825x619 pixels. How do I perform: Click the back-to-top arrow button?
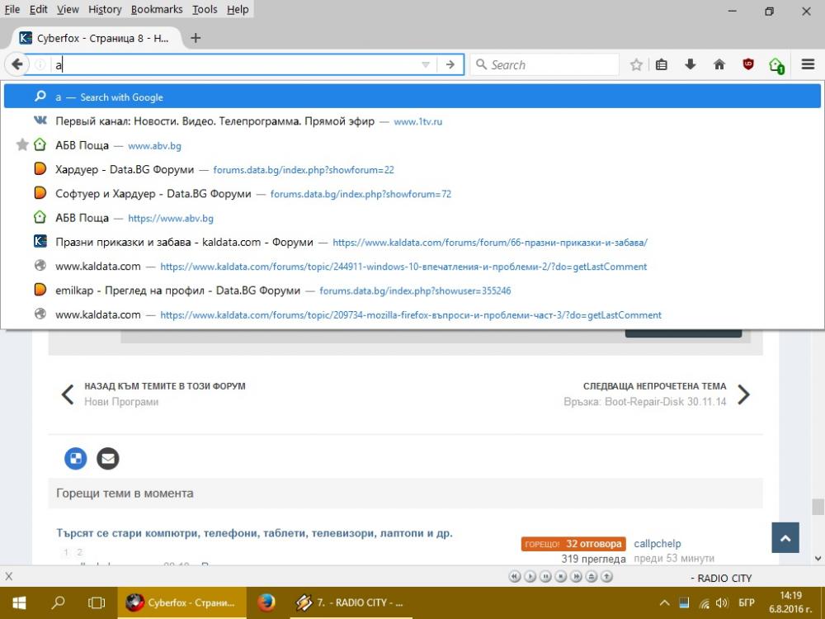tap(785, 537)
